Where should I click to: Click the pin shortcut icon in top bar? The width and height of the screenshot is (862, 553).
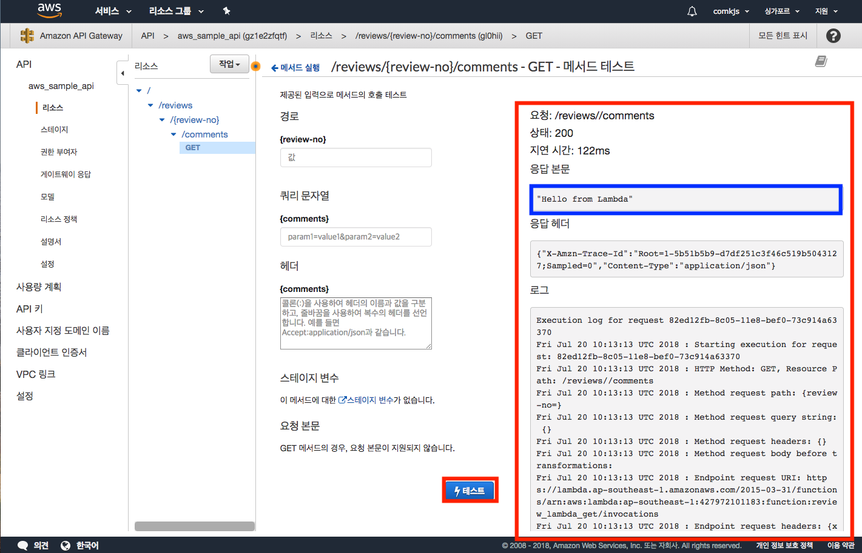227,11
